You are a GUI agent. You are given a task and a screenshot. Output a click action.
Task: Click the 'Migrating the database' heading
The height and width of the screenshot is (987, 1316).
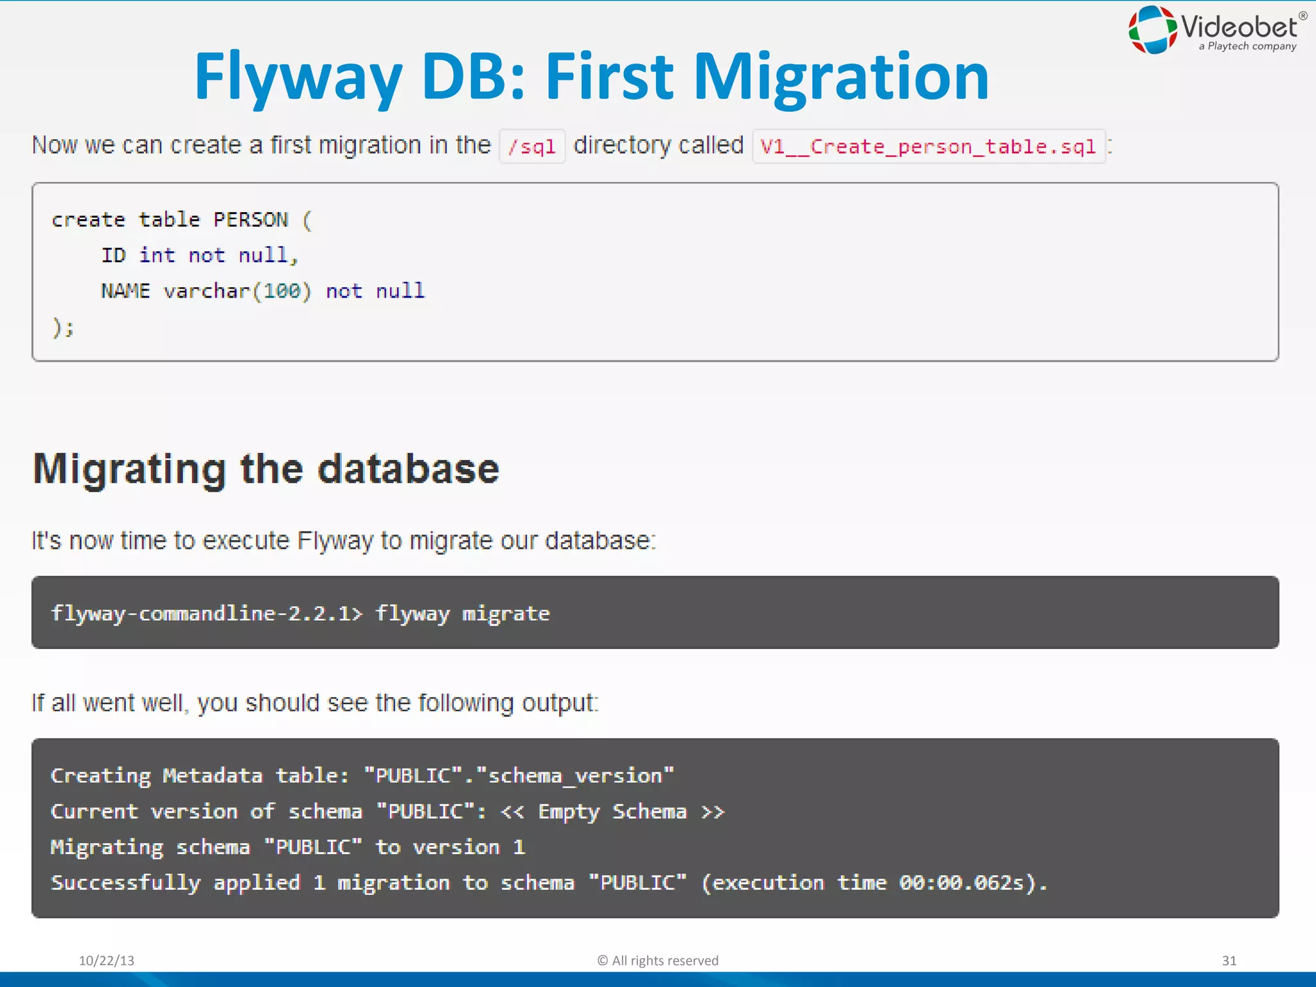click(x=266, y=469)
